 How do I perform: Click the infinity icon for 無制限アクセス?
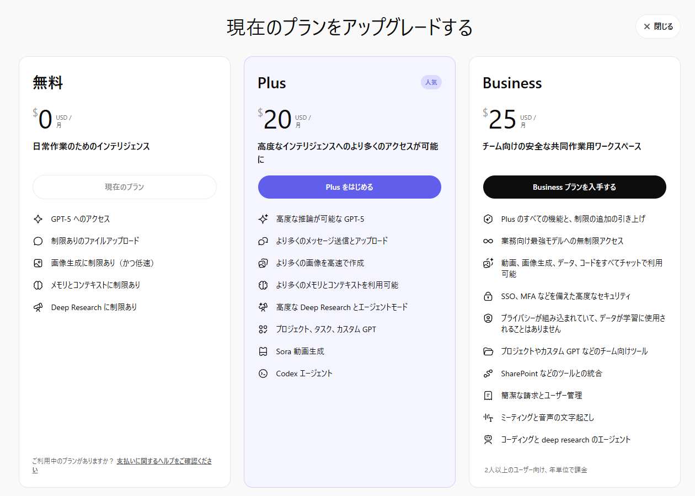488,241
